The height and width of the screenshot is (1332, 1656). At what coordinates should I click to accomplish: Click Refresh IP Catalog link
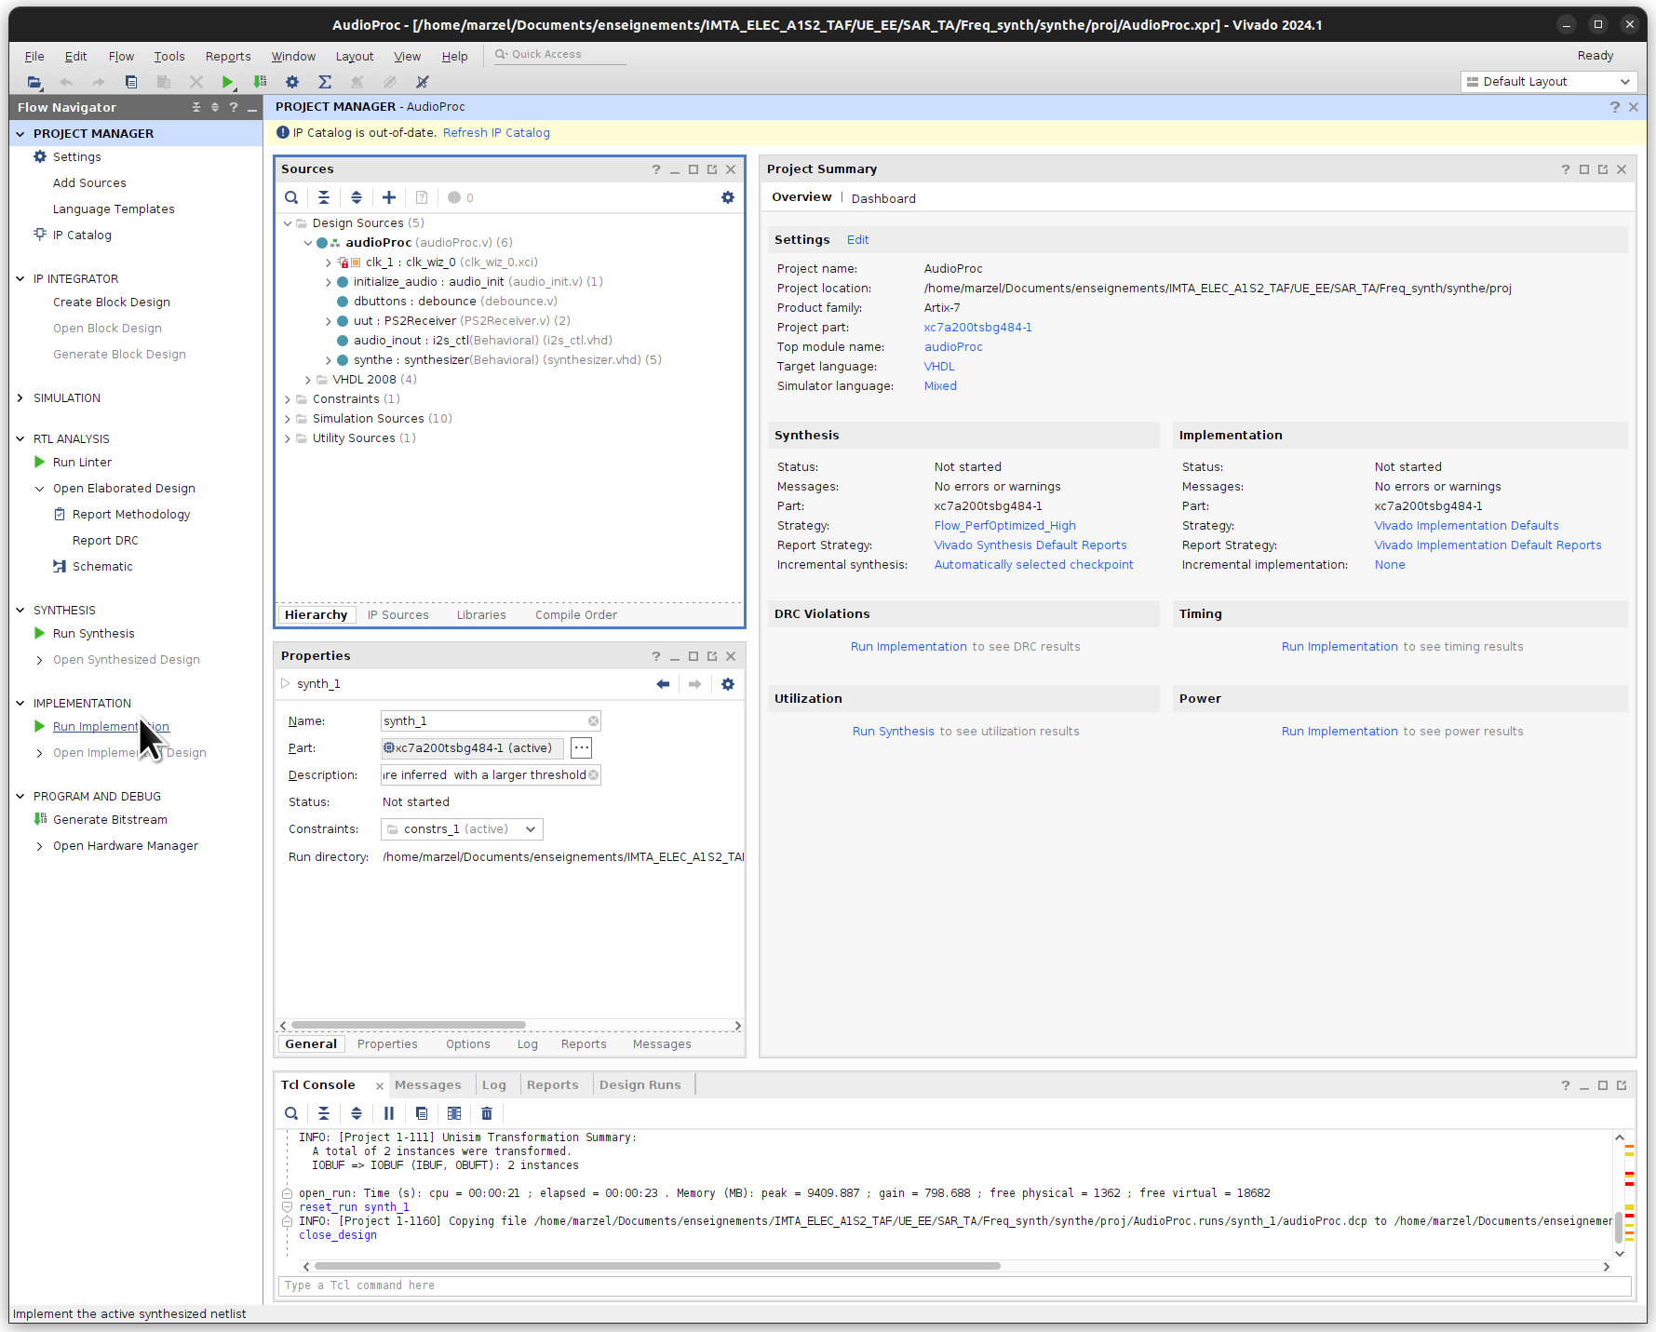[496, 133]
